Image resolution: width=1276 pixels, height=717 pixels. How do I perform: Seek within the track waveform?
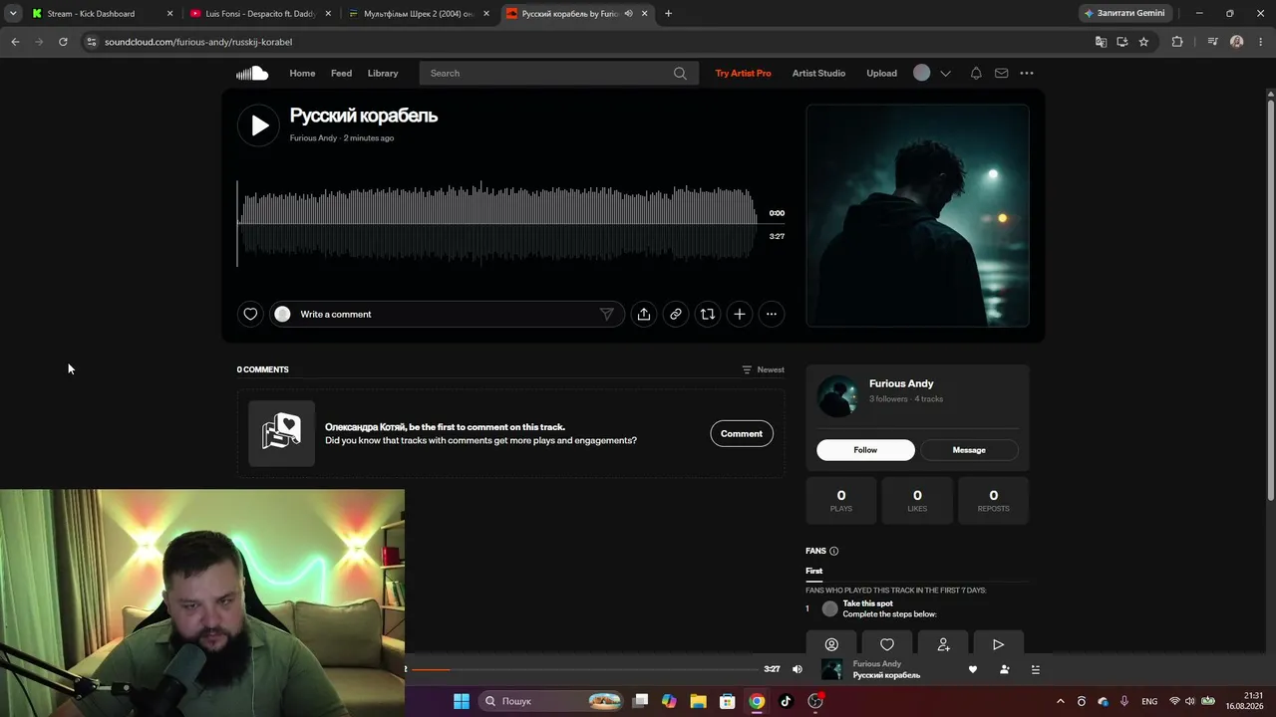click(x=495, y=223)
